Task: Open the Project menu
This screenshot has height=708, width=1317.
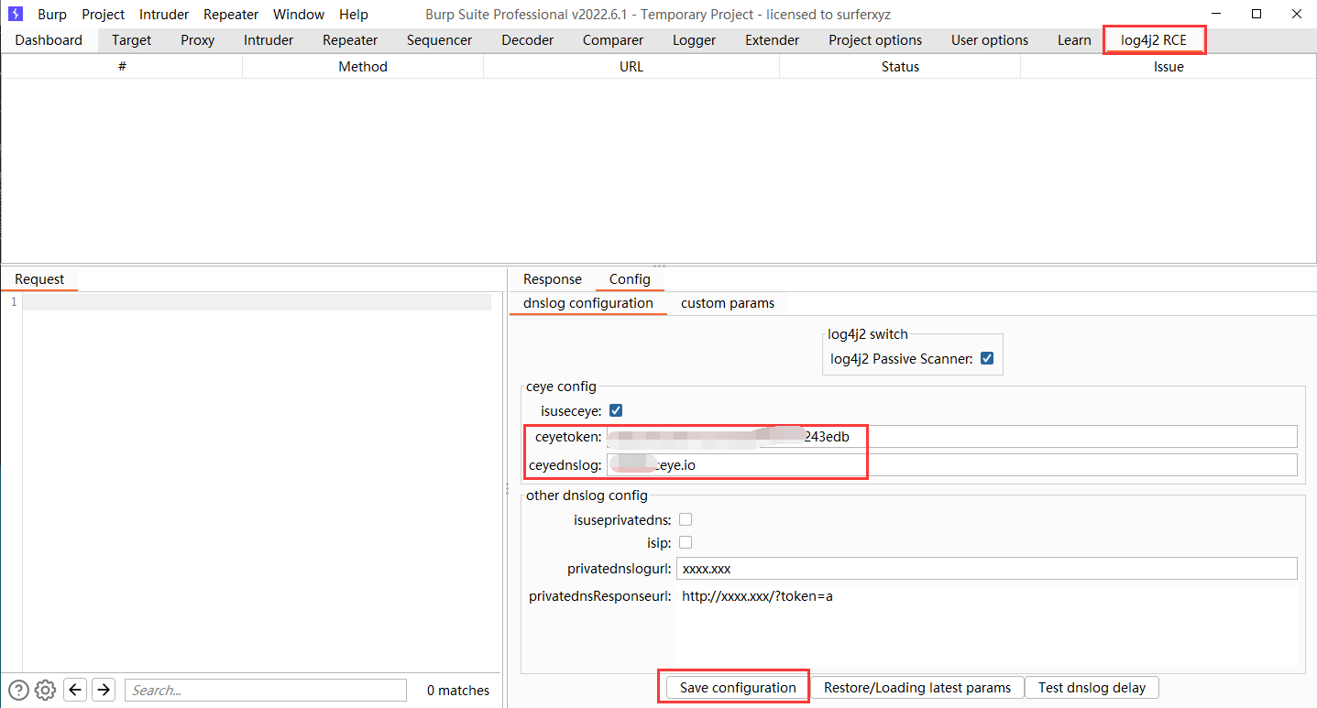Action: pos(103,14)
